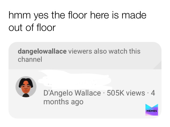Click the word 'hmm' in the caption

[20, 15]
